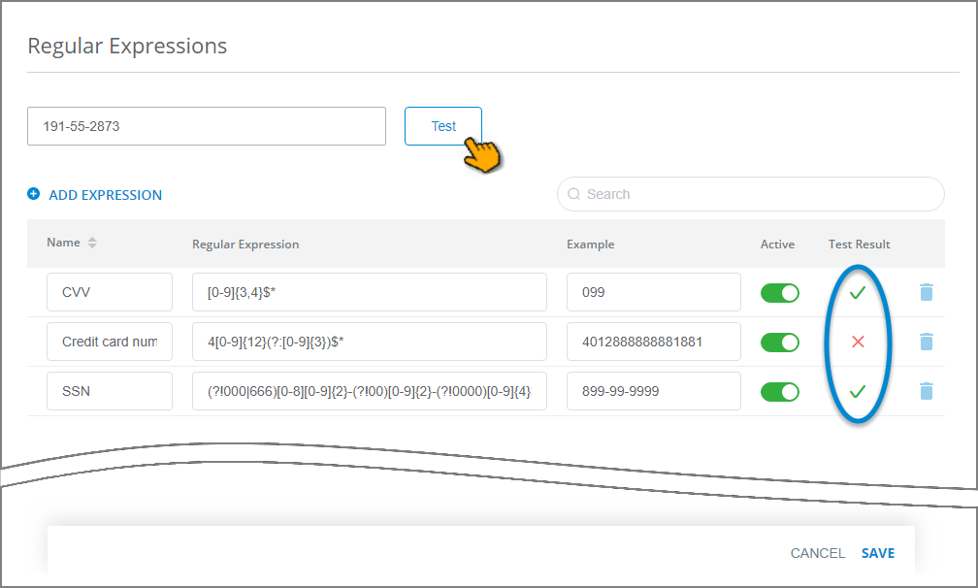Delete the CVV expression row
The height and width of the screenshot is (588, 978).
click(x=927, y=291)
